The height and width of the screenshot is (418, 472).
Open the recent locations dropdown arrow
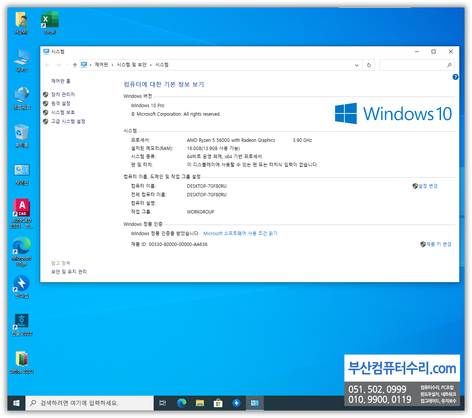coord(67,65)
